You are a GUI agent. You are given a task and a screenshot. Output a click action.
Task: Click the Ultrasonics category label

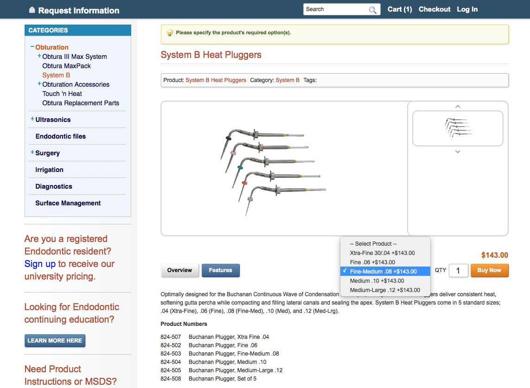coord(53,120)
